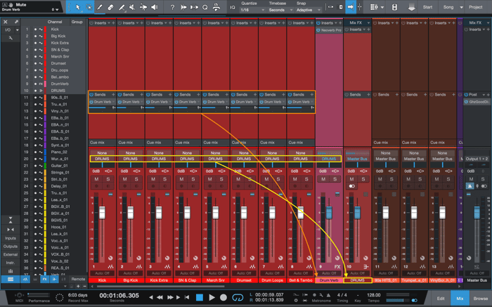Click the Stop transport button

tap(199, 297)
